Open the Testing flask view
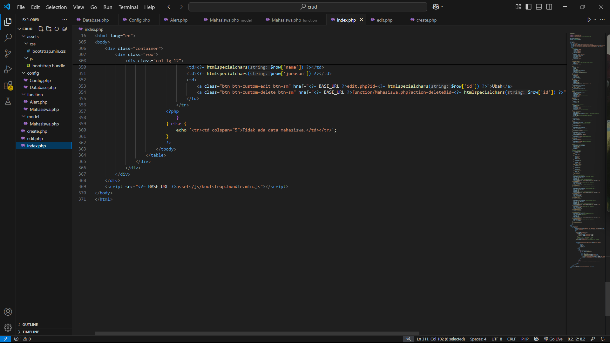This screenshot has height=343, width=610. [x=8, y=101]
